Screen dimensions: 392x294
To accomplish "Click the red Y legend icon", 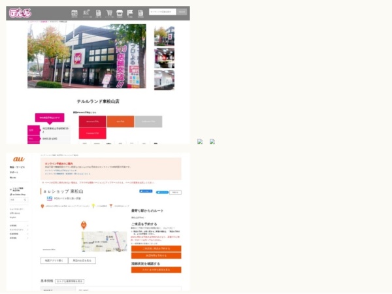I will click(x=111, y=206).
